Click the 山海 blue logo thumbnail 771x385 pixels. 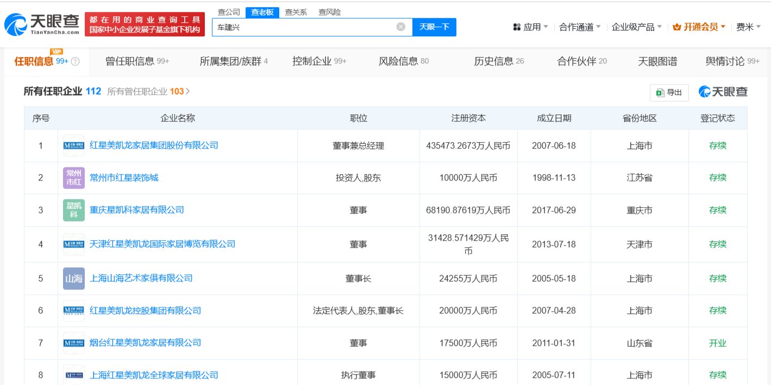73,278
